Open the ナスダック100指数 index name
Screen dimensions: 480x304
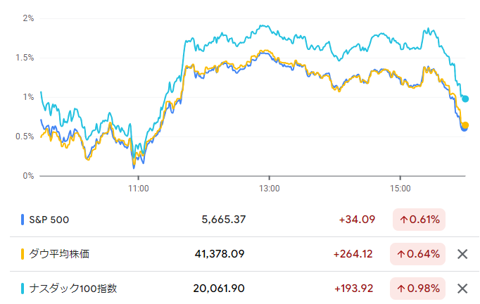73,289
